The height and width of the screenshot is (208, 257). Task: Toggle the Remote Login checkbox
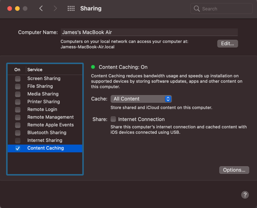pyautogui.click(x=18, y=109)
